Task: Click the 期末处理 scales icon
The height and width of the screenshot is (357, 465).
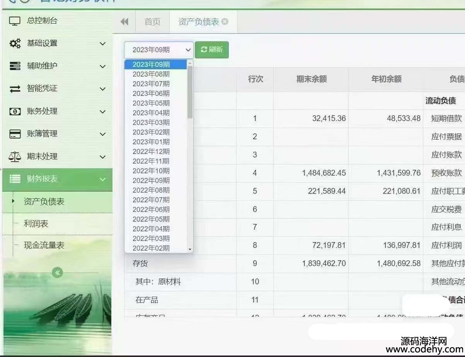Action: pyautogui.click(x=15, y=157)
